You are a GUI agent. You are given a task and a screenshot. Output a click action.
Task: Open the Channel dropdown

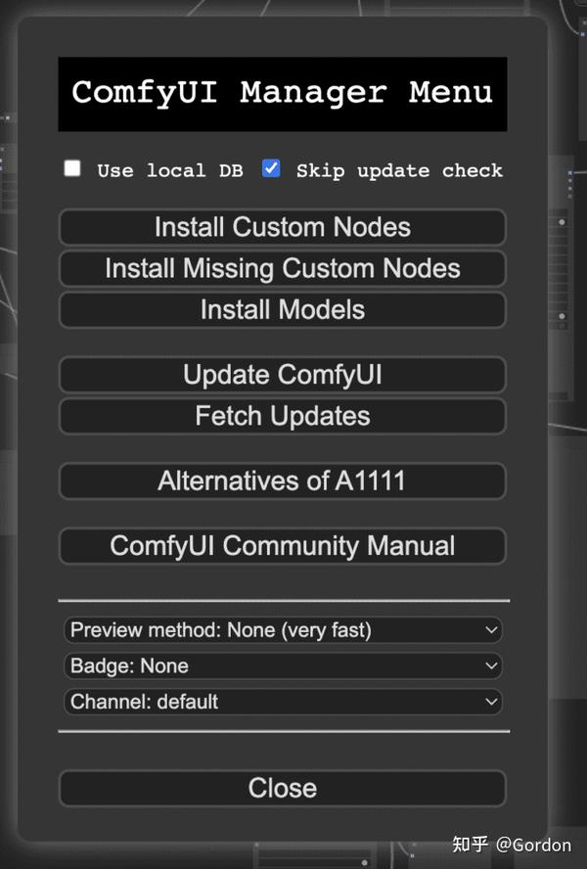tap(282, 702)
